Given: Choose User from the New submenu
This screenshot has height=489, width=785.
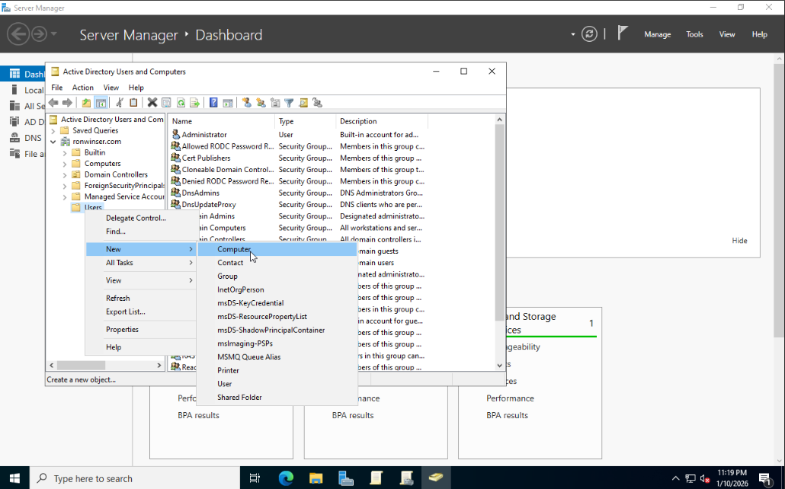Looking at the screenshot, I should (224, 384).
